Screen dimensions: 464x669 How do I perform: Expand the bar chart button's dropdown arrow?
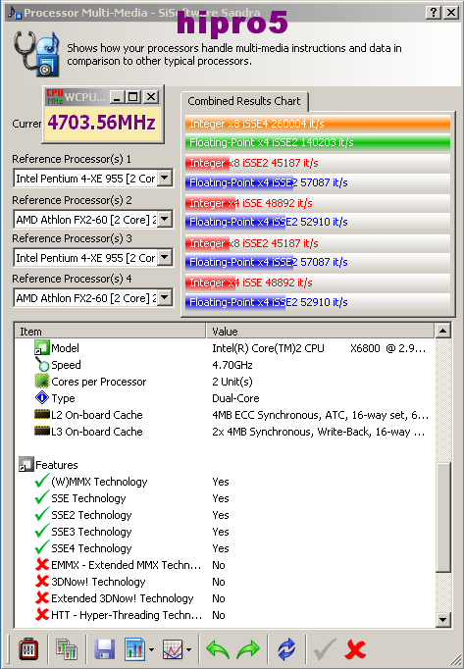point(151,649)
